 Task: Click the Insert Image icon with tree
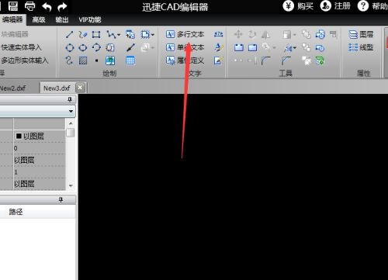pos(110,60)
